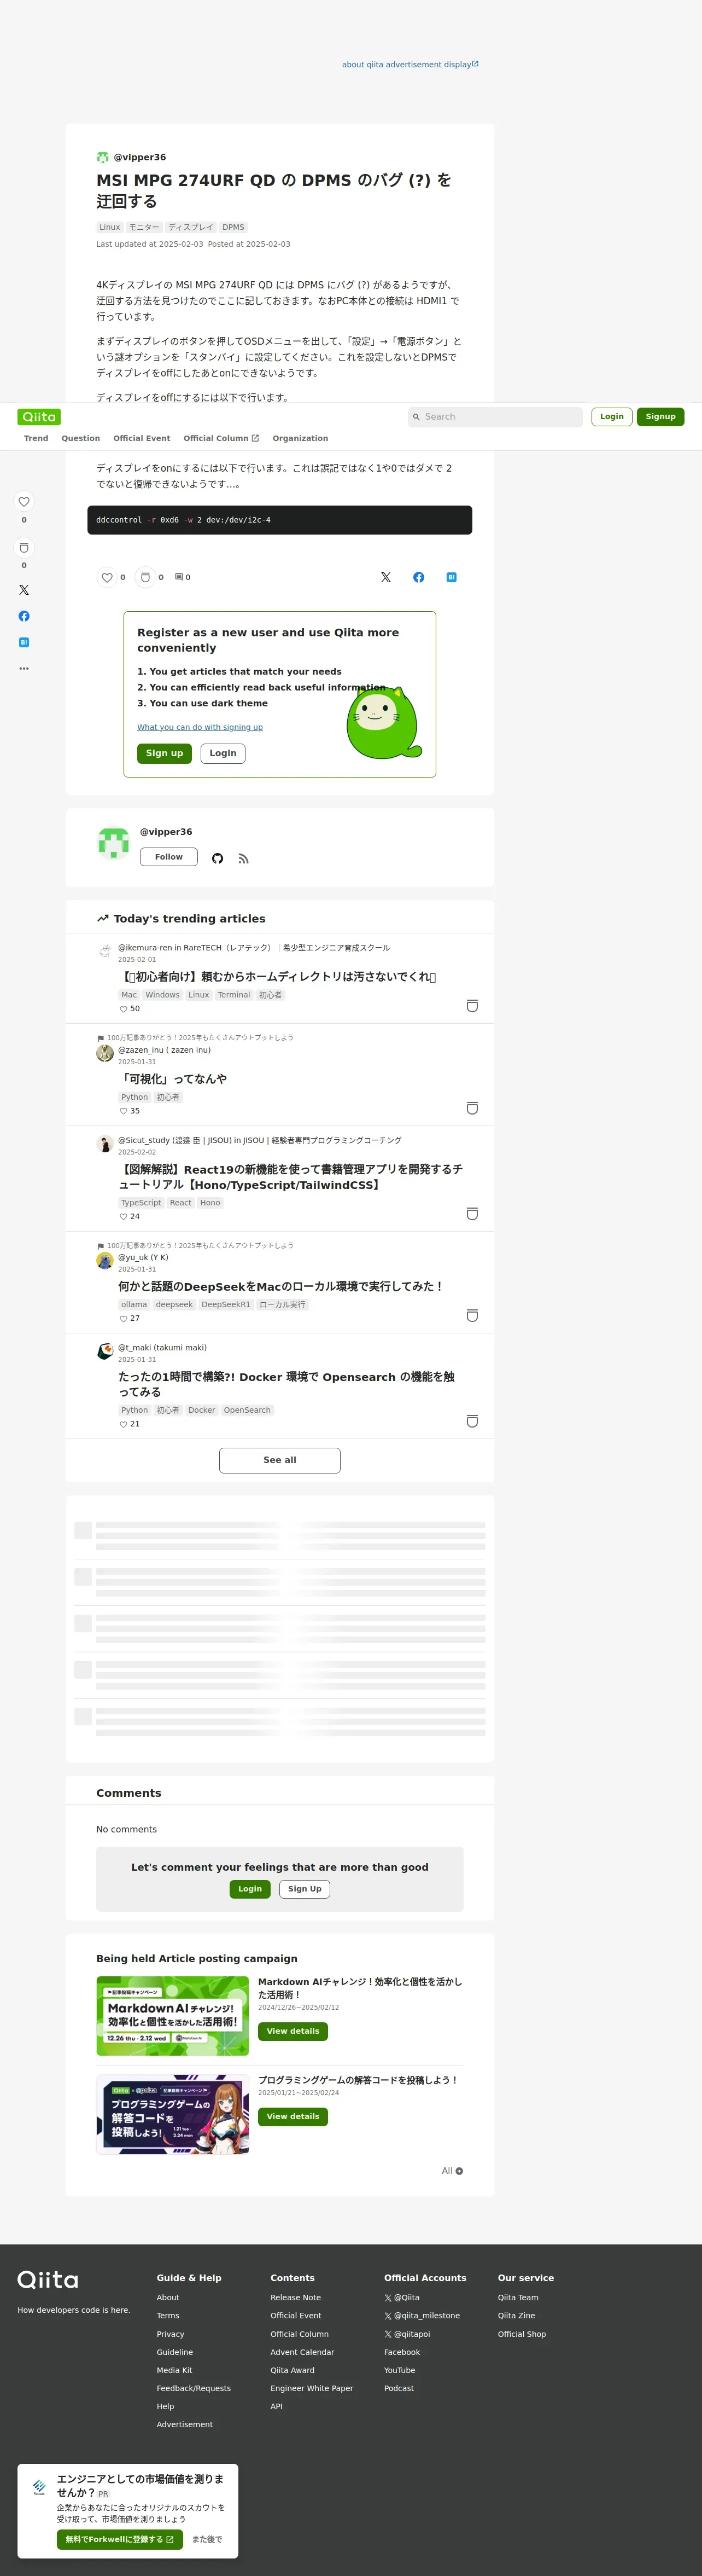Share on Hatena below the article
Screen dimensions: 702x2576
452,577
